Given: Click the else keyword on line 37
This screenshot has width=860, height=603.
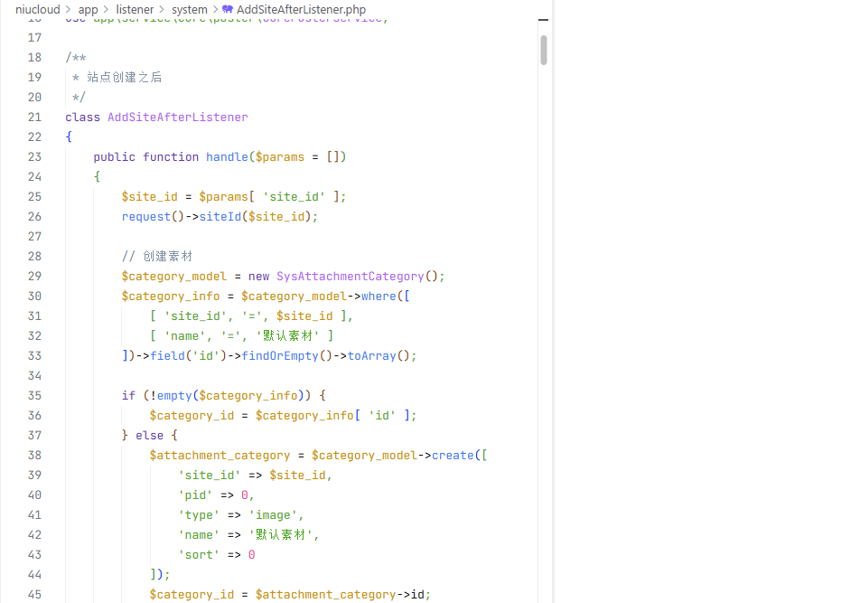Looking at the screenshot, I should point(149,435).
